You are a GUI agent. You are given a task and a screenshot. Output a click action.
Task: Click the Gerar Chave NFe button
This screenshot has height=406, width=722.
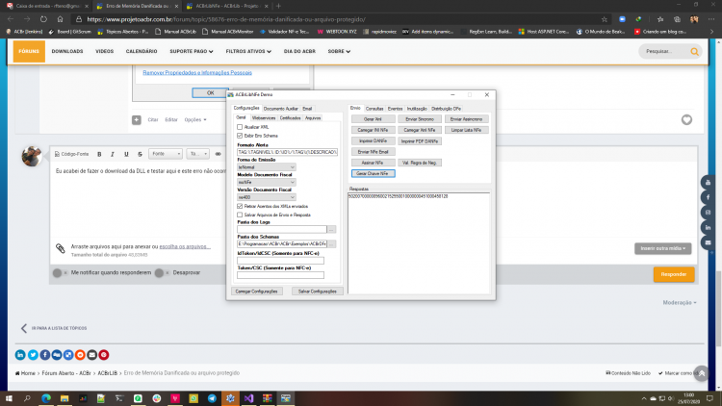(373, 173)
